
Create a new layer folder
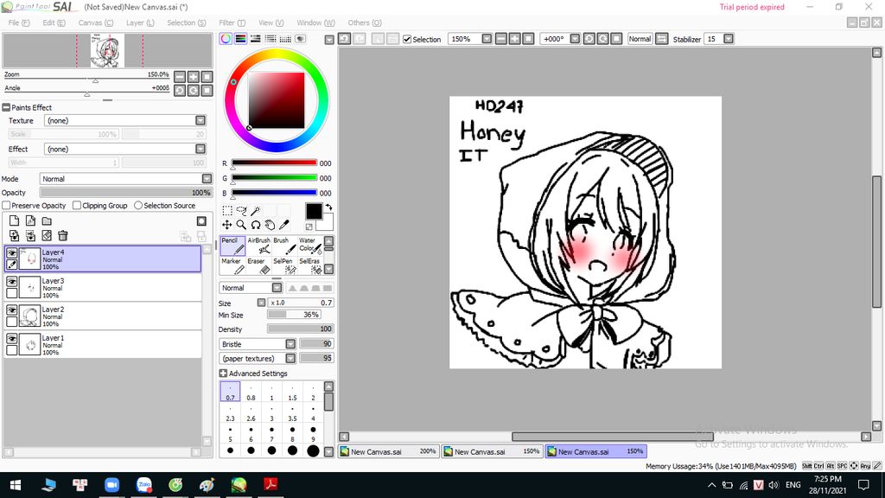[47, 220]
